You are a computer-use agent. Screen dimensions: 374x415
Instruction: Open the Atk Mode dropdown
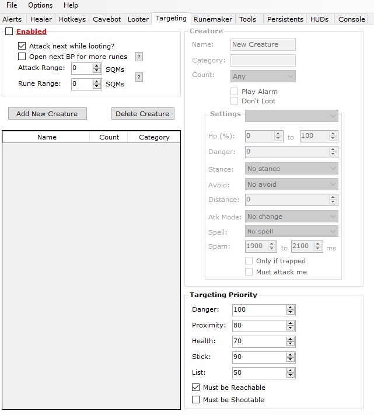[292, 217]
